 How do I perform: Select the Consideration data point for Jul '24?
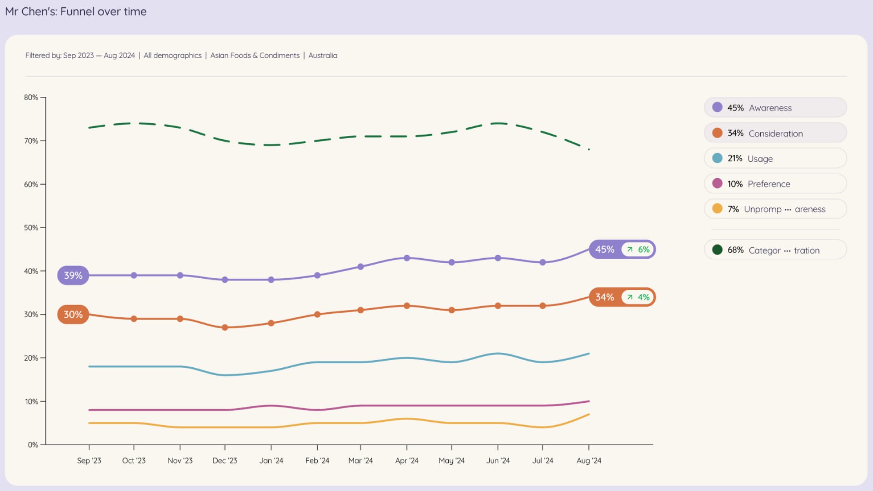542,306
